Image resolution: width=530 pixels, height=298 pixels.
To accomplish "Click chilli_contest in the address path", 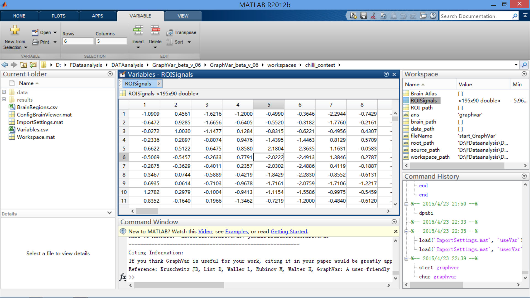I will 320,65.
